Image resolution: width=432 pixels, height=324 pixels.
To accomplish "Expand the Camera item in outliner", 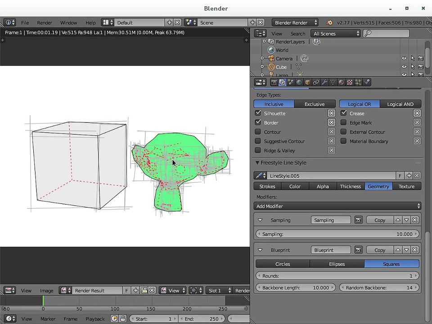I will tap(262, 58).
